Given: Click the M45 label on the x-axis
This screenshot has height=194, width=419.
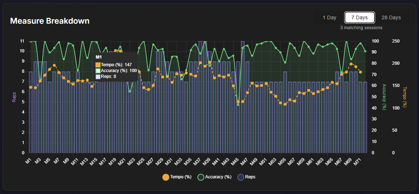Looking at the screenshot, I should tap(234, 161).
